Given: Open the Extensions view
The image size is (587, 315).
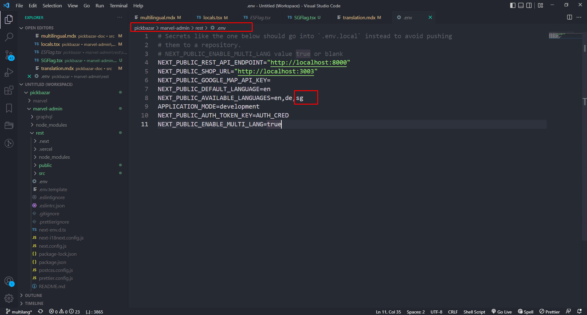Looking at the screenshot, I should [x=9, y=90].
